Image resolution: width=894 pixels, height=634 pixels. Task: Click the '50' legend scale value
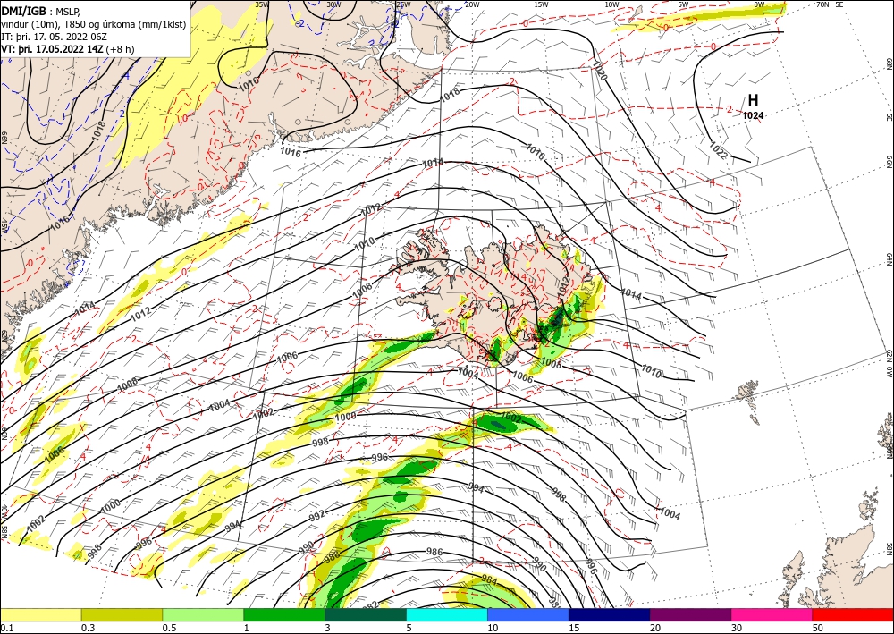point(818,628)
